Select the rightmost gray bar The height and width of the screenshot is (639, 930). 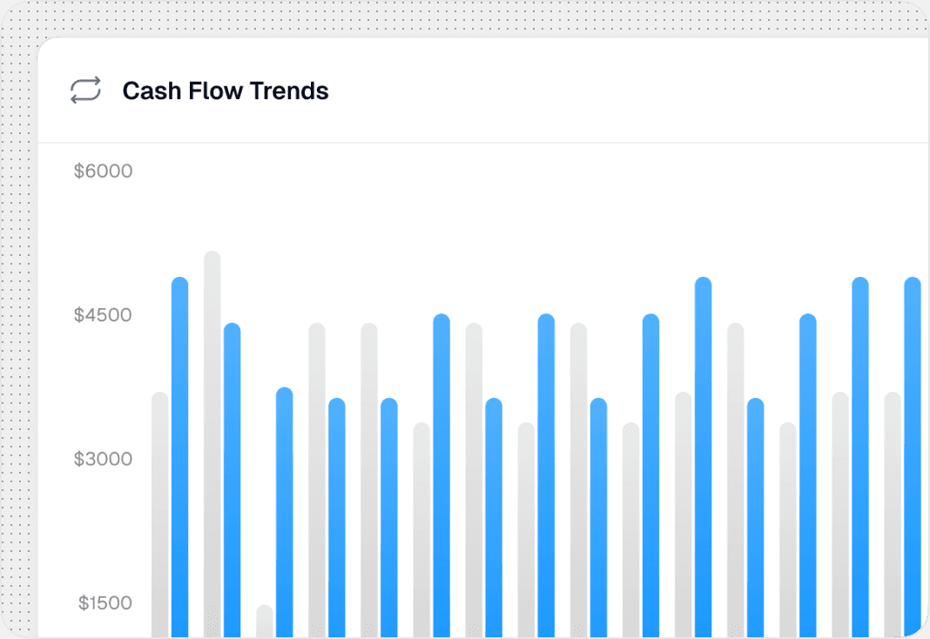pos(893,514)
